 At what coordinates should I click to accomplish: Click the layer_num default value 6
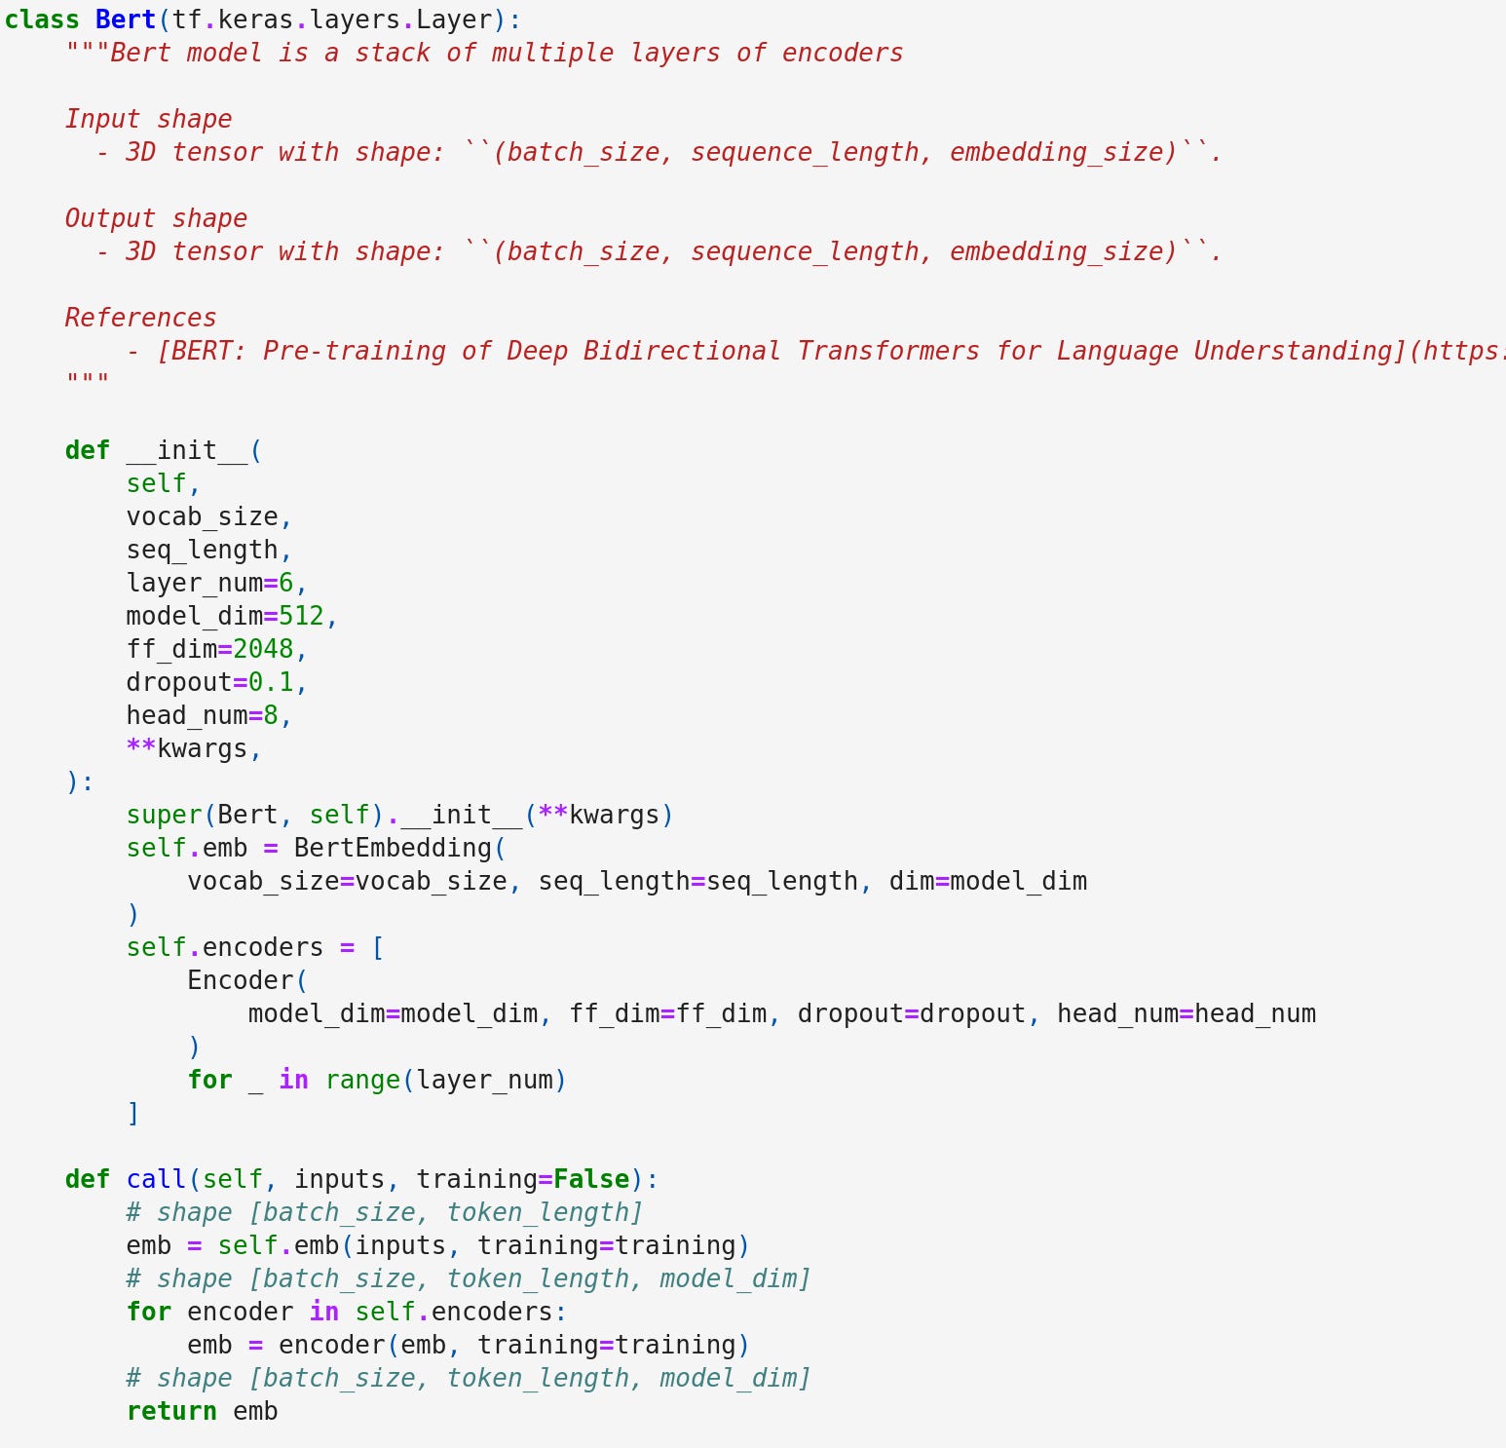click(285, 583)
